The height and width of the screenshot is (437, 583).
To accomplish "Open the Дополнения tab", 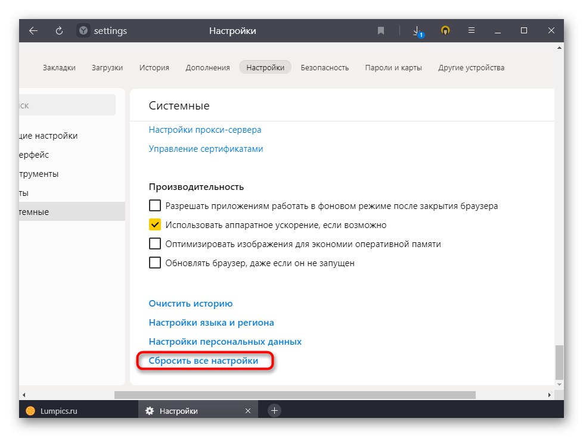I will pos(207,67).
